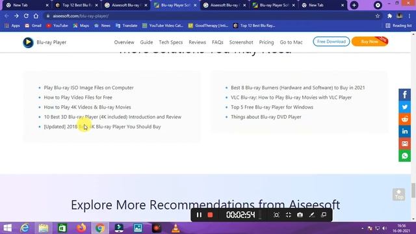Stop the screen recording
This screenshot has height=234, width=416.
(210, 215)
